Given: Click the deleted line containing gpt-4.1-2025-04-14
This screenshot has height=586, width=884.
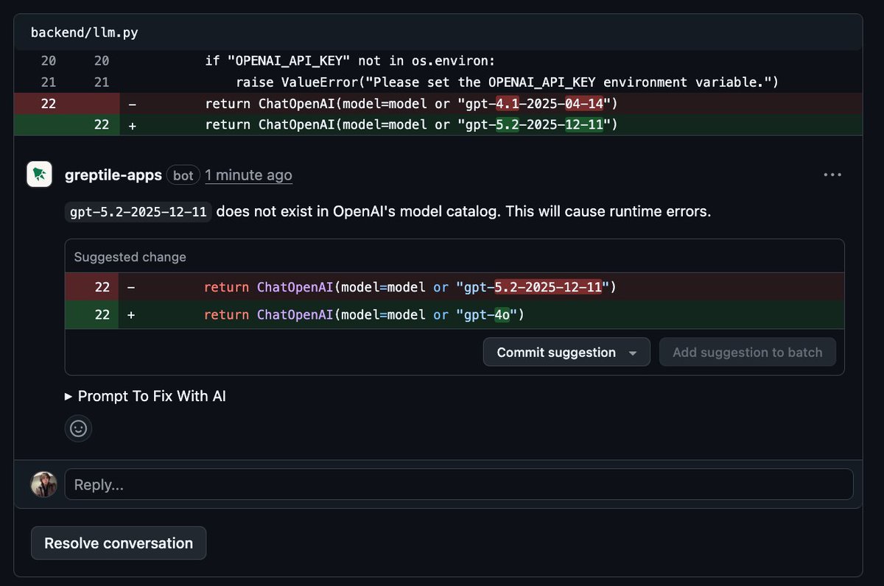Looking at the screenshot, I should (438, 104).
